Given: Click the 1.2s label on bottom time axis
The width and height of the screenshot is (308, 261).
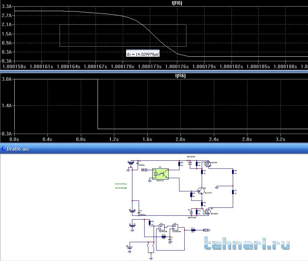Looking at the screenshot, I should pos(114,139).
